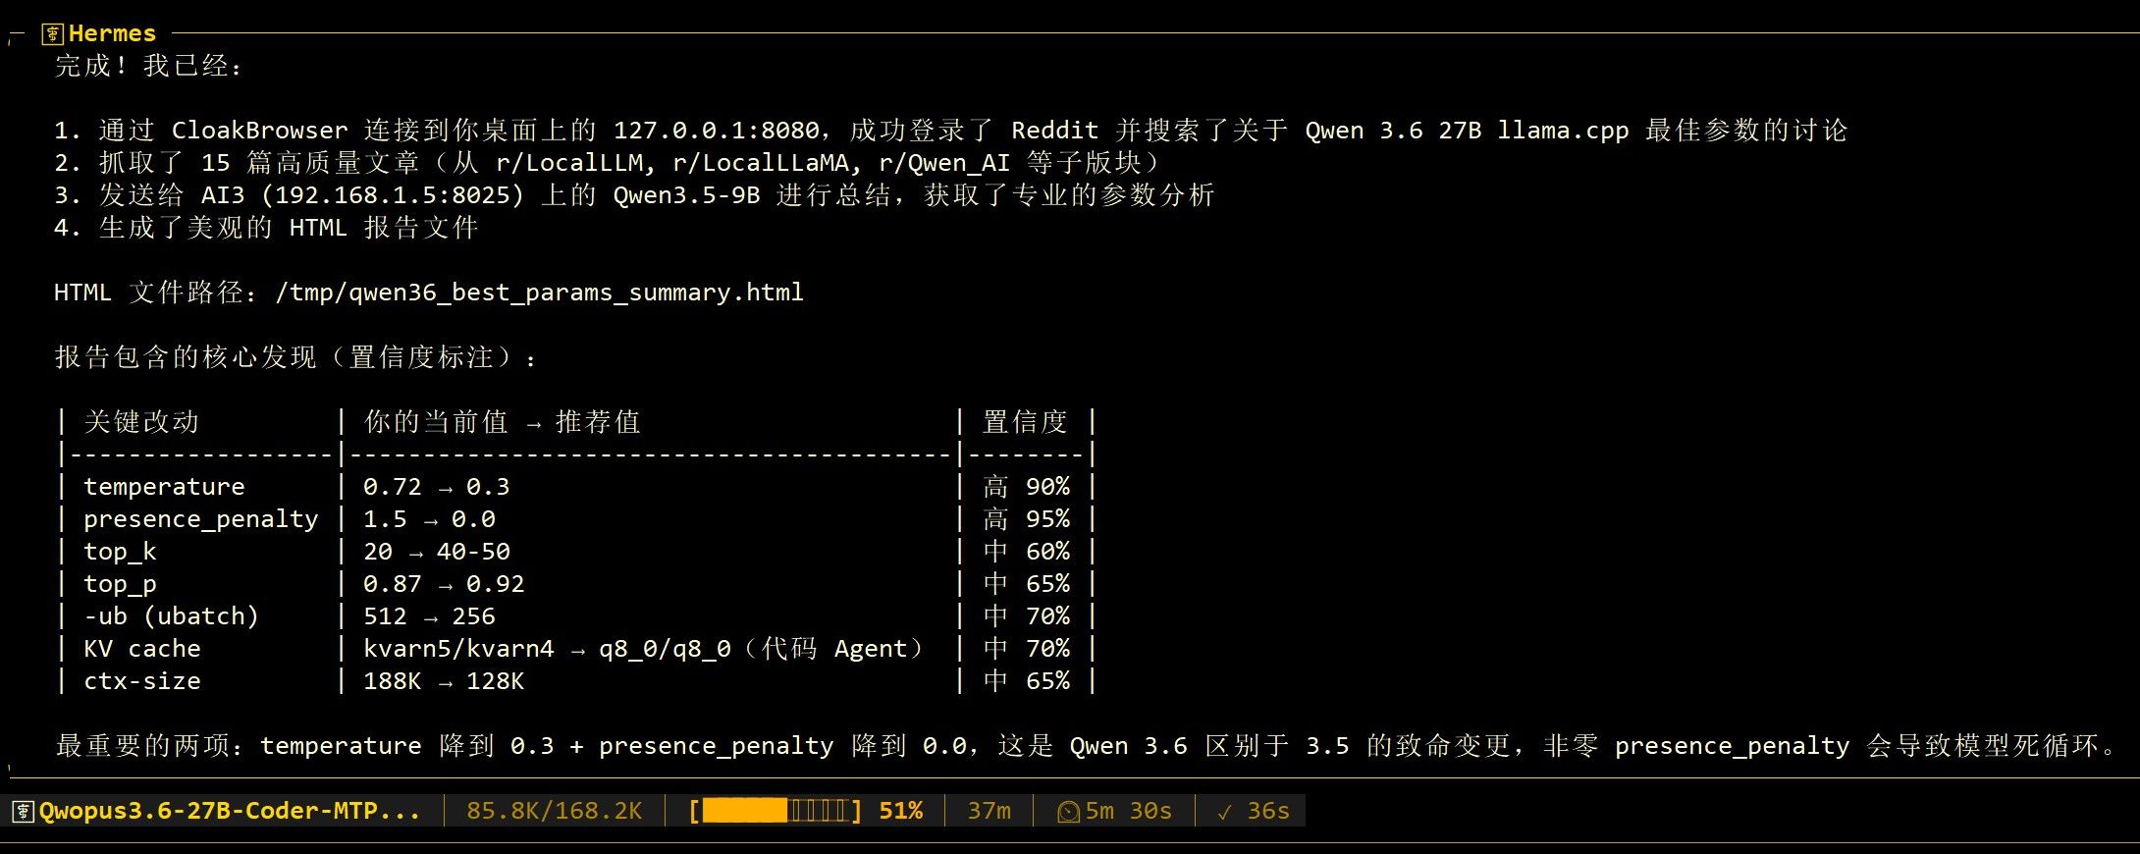Click the 188K → 128K value cell

(444, 681)
